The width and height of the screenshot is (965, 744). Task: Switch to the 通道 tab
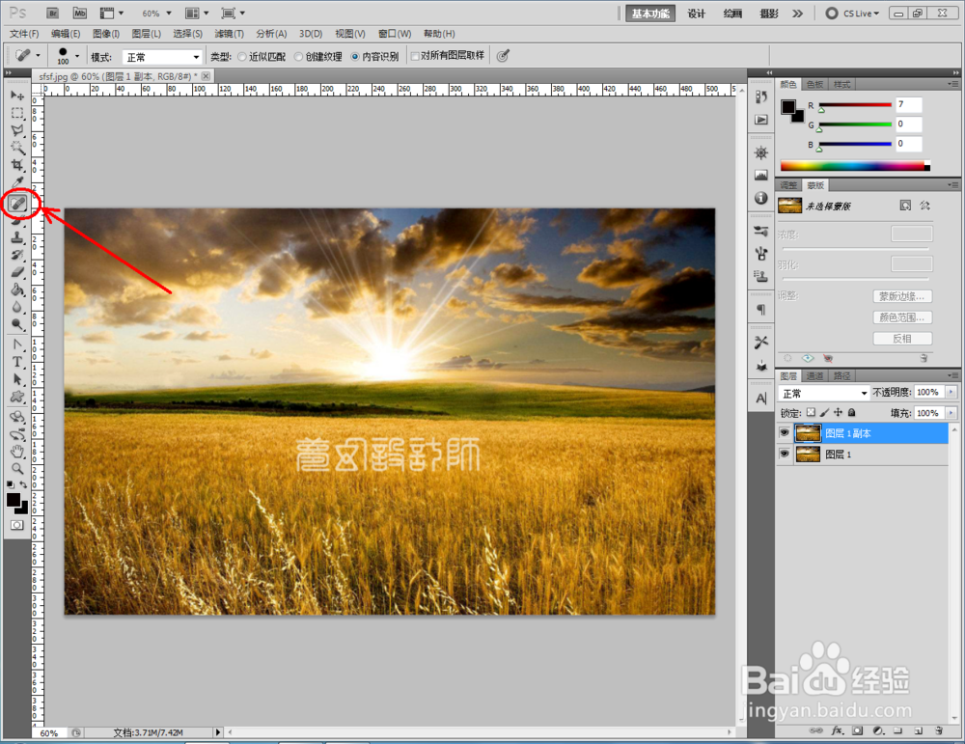[814, 376]
